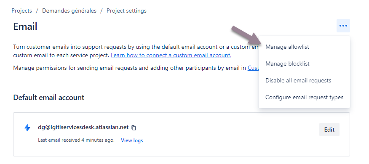The image size is (369, 164).
Task: Click the blue lightning bolt service icon
Action: (27, 128)
